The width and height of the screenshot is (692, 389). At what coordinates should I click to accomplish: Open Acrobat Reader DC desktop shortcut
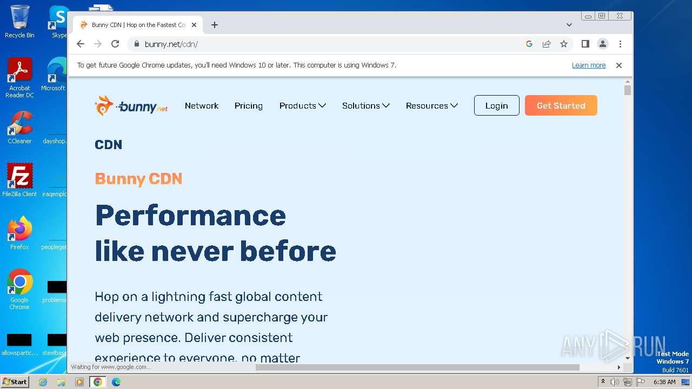(x=19, y=78)
